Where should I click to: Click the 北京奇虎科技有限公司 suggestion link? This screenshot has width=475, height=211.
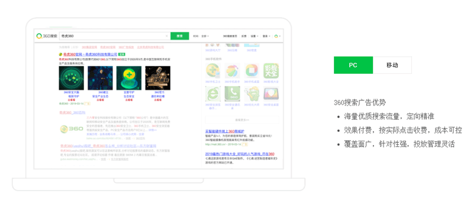coord(151,47)
